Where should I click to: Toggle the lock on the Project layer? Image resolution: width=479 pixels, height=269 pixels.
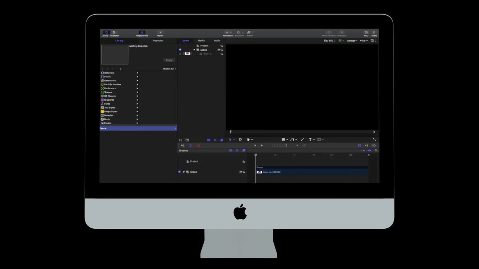[222, 46]
